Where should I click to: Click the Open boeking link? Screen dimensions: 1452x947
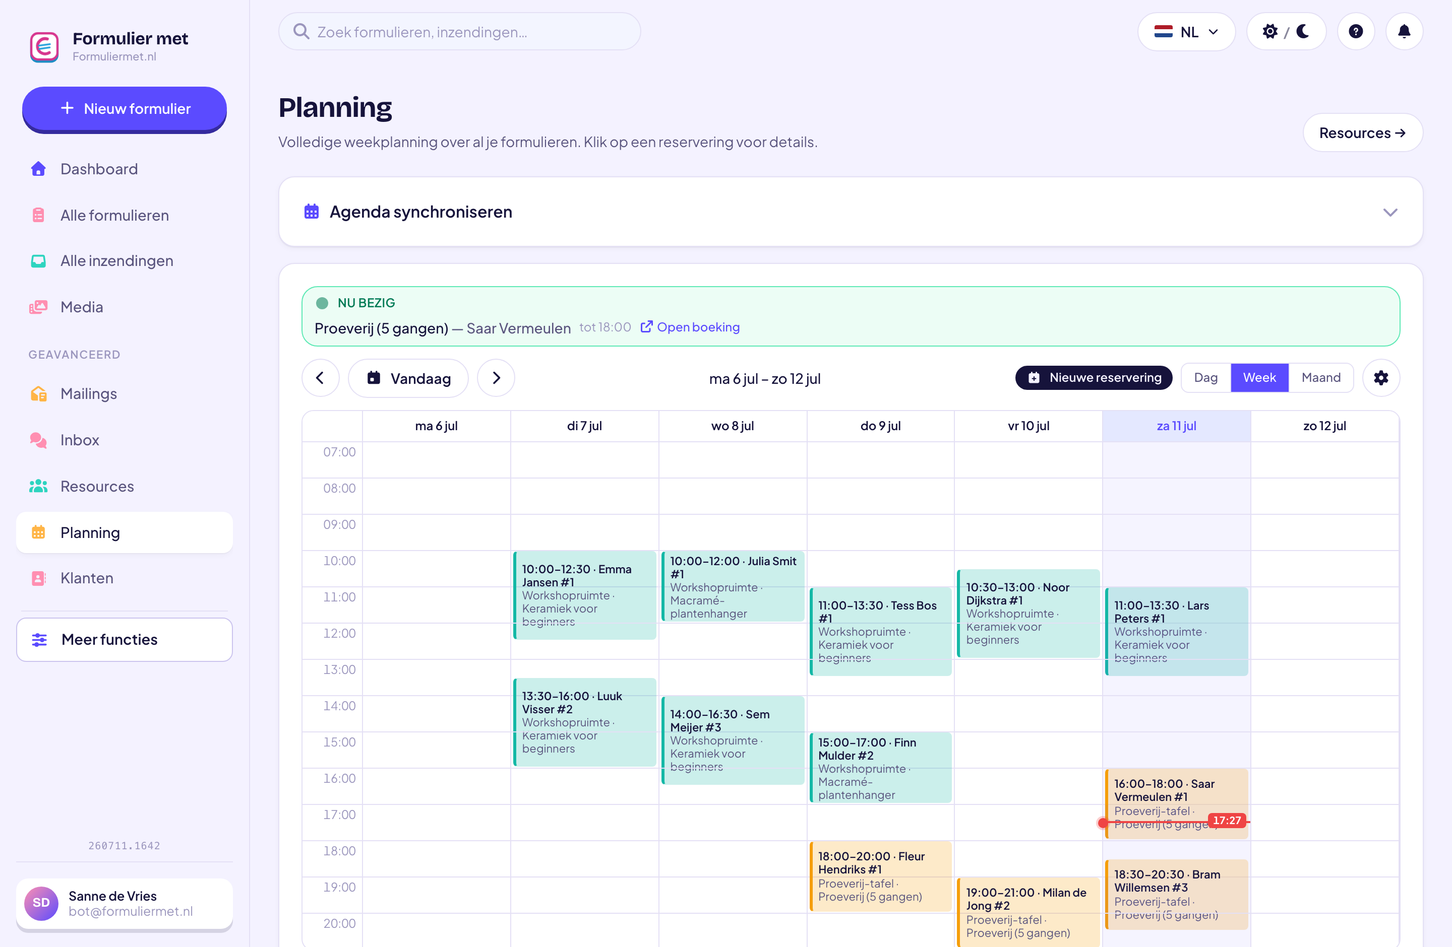(691, 327)
